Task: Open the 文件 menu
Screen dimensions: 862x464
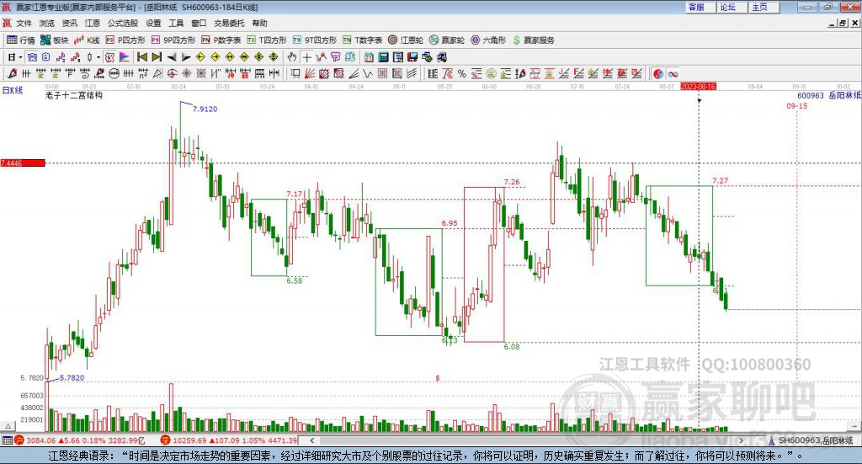Action: (24, 23)
